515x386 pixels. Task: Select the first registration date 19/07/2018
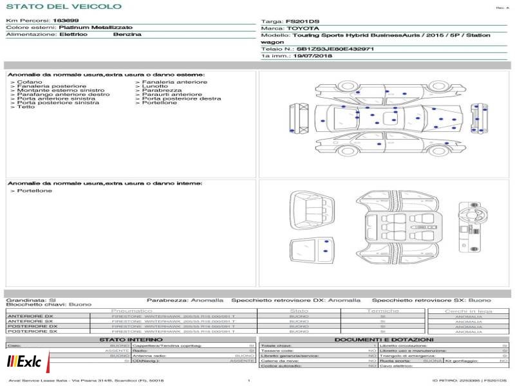pos(312,56)
